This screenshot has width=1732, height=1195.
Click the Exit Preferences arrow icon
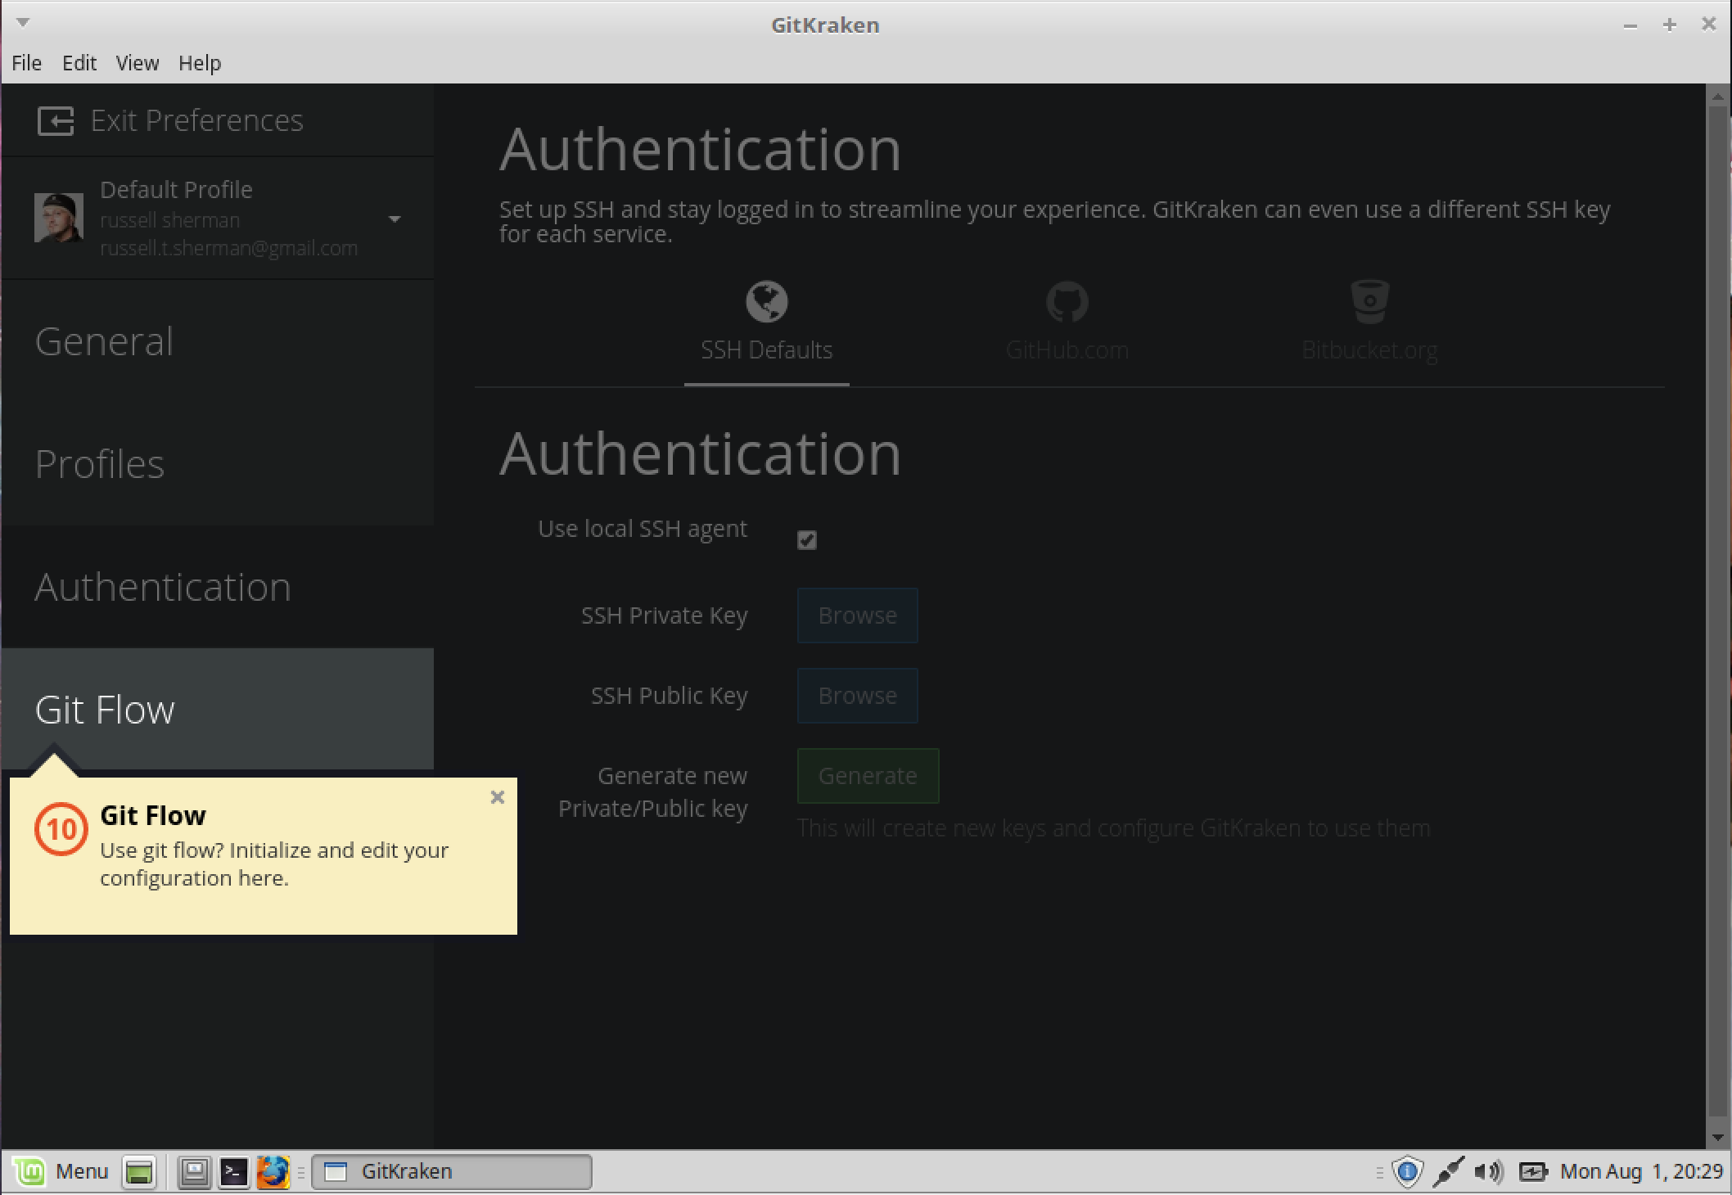pos(56,121)
